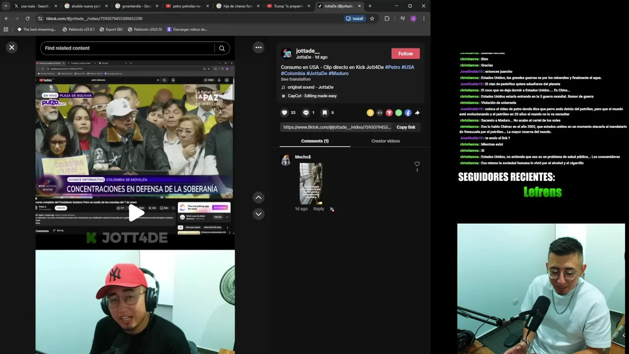Open the three-dot more options menu
The image size is (629, 354).
[x=258, y=47]
